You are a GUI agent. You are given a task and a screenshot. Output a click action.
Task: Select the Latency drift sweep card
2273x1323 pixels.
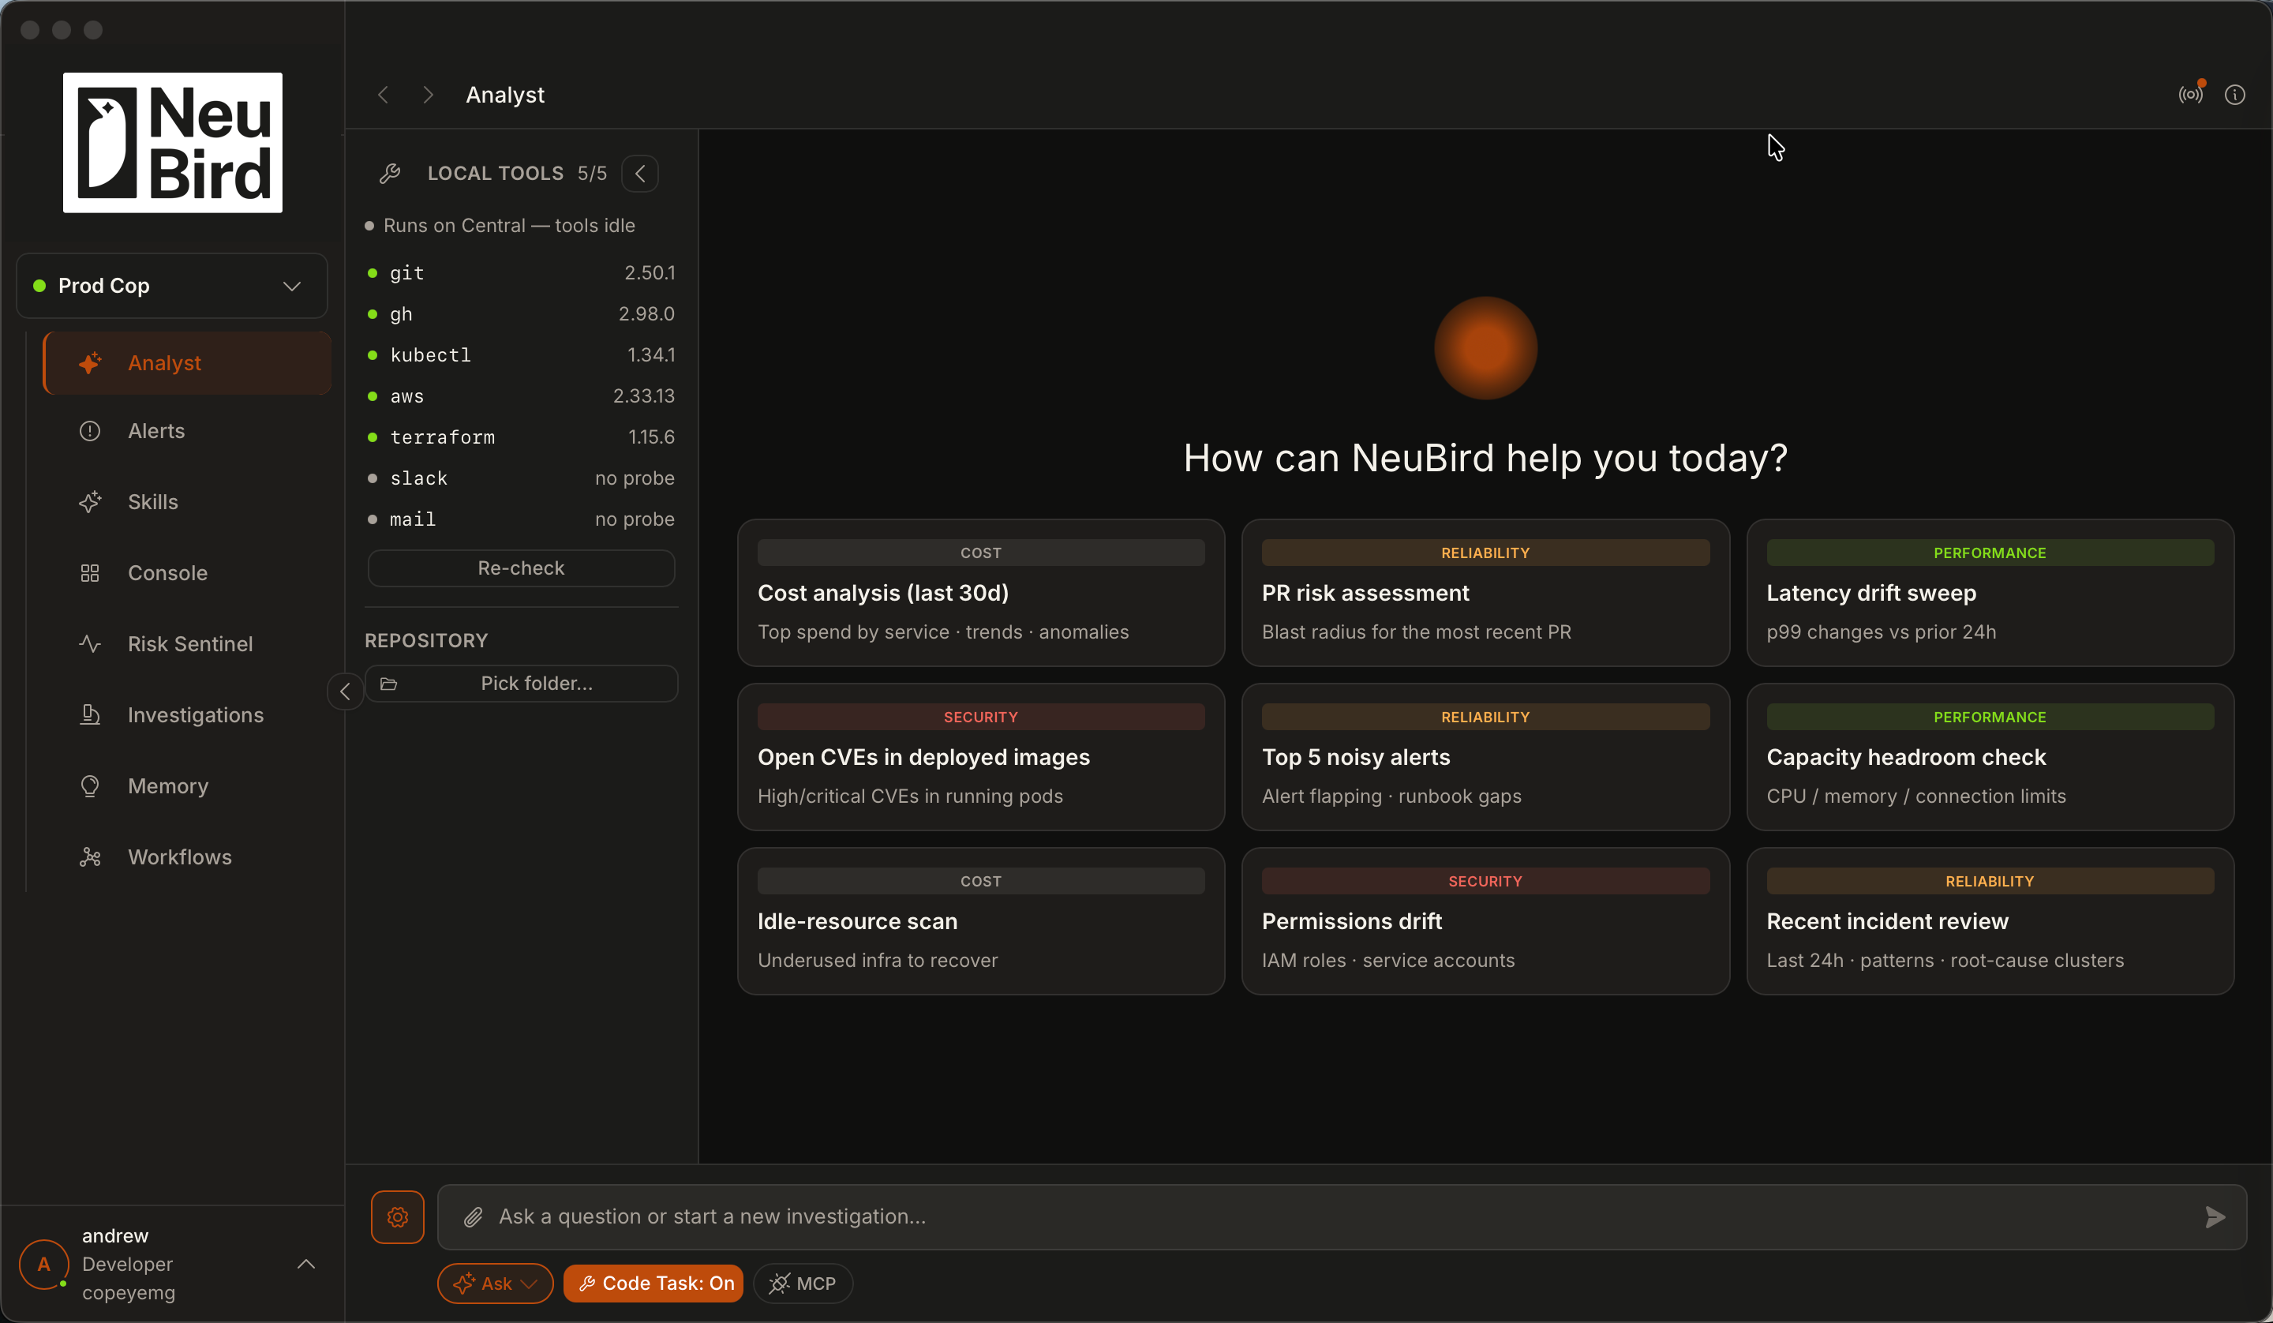click(x=1990, y=593)
